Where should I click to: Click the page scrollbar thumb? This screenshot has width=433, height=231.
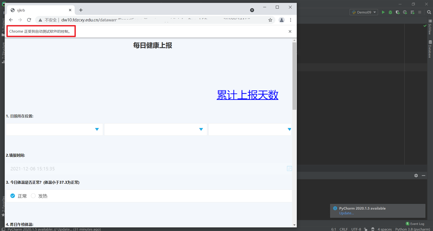coord(294,76)
